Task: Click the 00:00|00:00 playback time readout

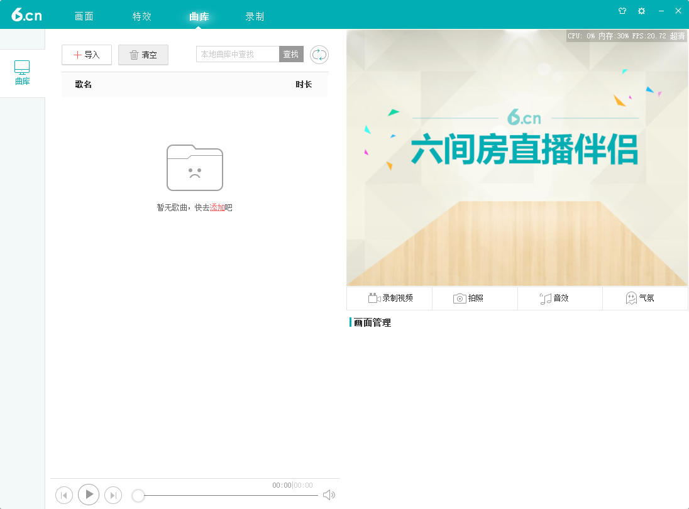Action: pos(292,485)
